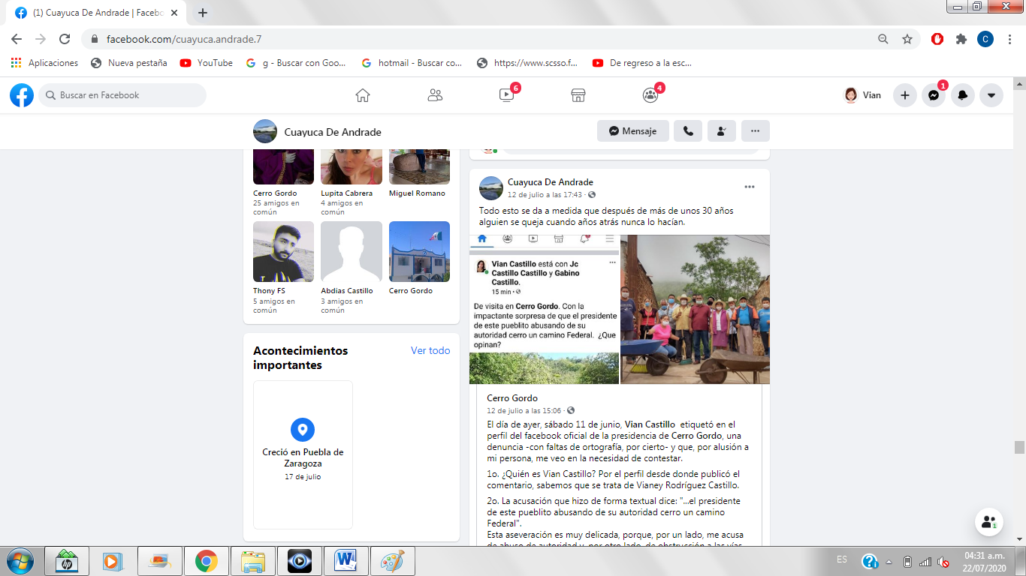The height and width of the screenshot is (576, 1026).
Task: Open the Home feed icon
Action: [x=363, y=95]
